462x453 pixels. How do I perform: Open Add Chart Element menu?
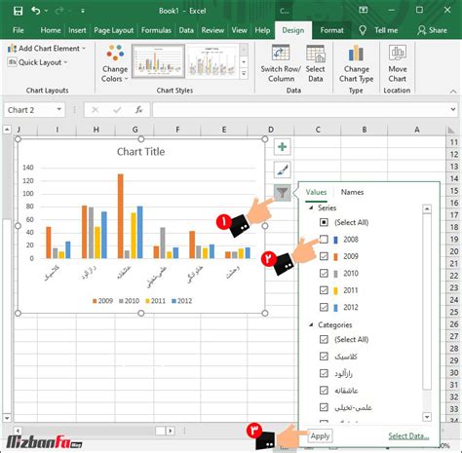47,49
